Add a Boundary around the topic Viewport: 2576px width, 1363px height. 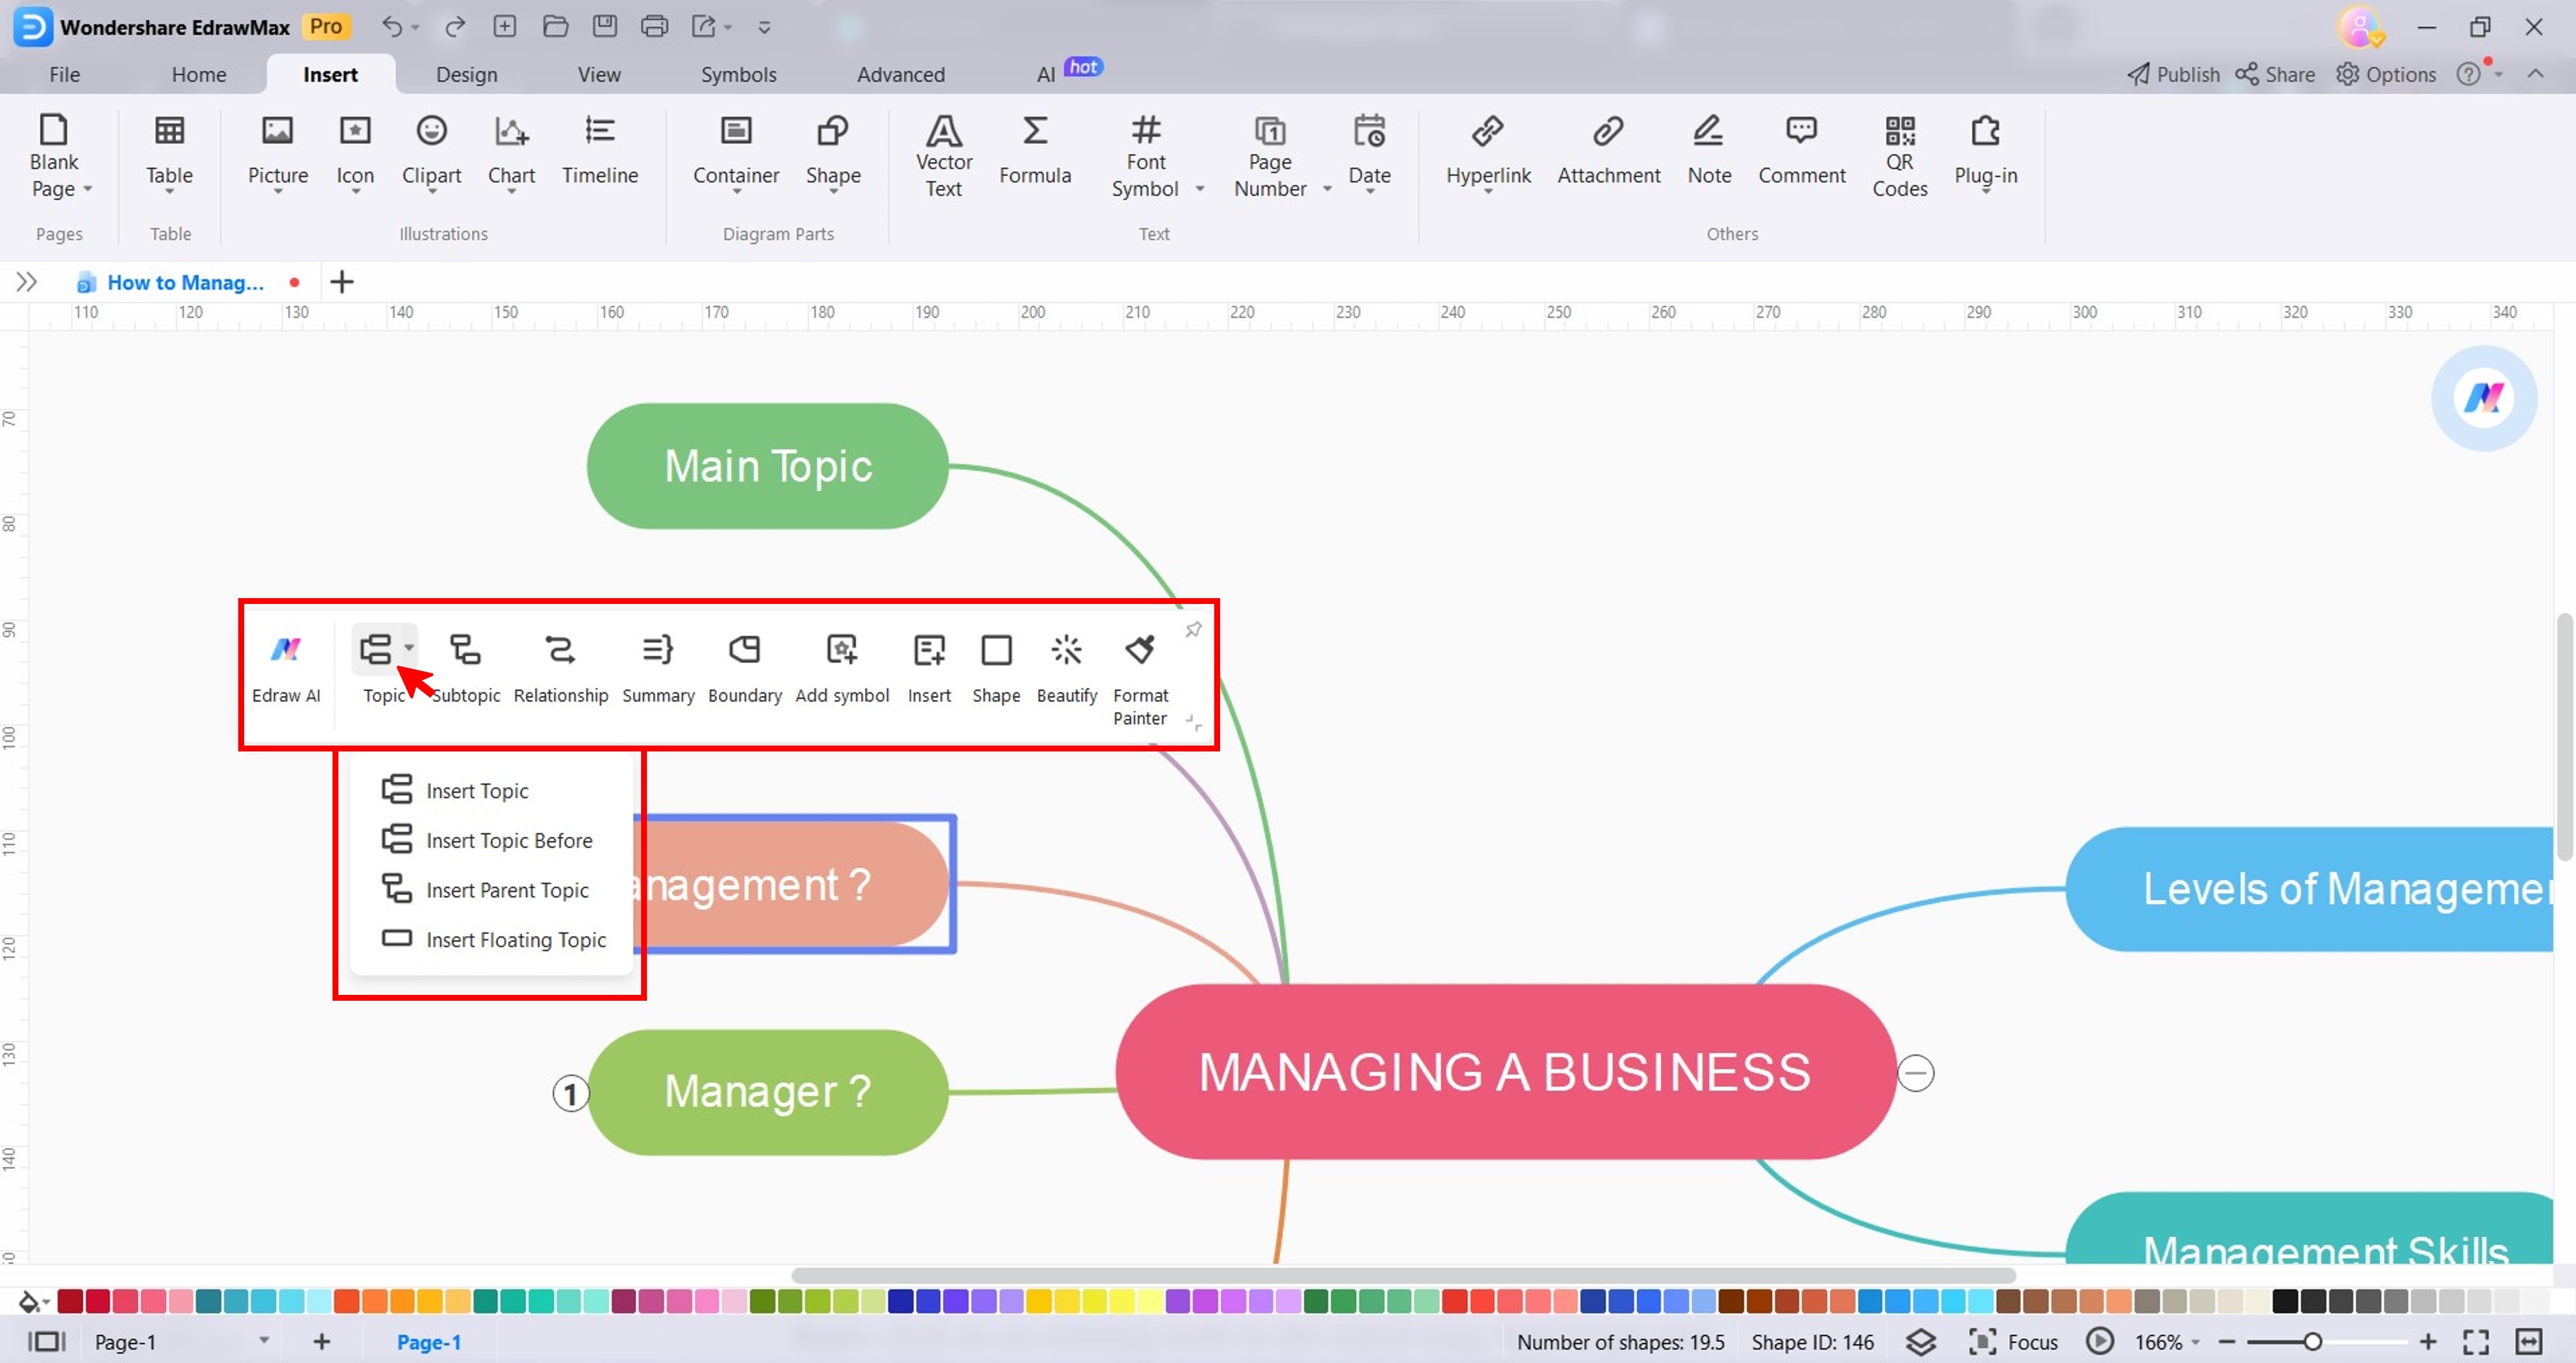(x=745, y=670)
